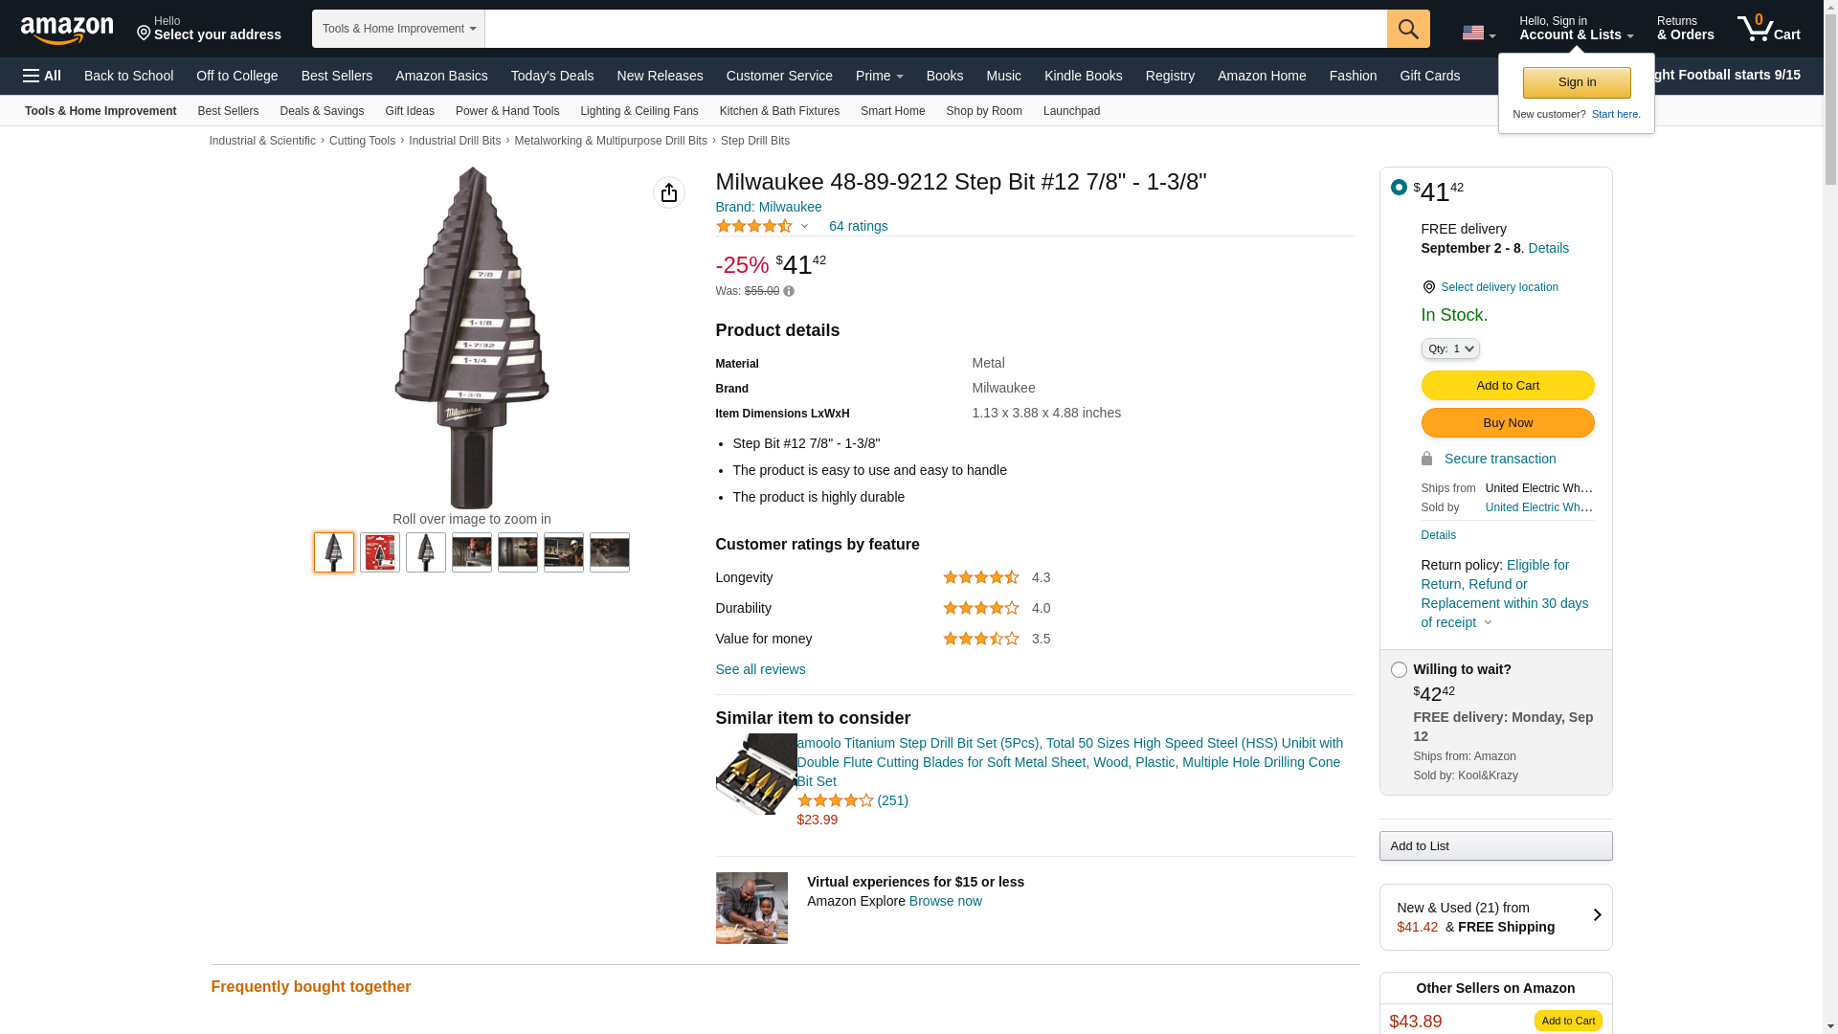The width and height of the screenshot is (1838, 1034).
Task: Go to Power & Hand Tools tab
Action: pos(506,111)
